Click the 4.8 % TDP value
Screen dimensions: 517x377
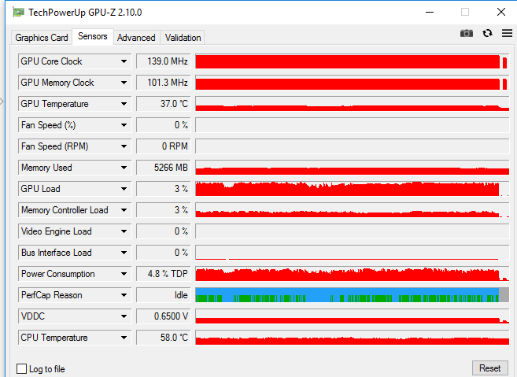coord(163,274)
